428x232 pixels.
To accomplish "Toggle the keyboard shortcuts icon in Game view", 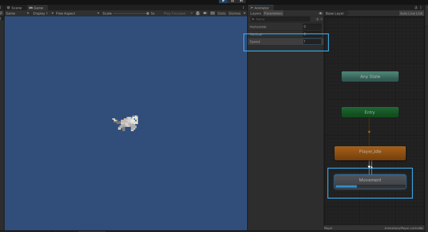I will [213, 13].
